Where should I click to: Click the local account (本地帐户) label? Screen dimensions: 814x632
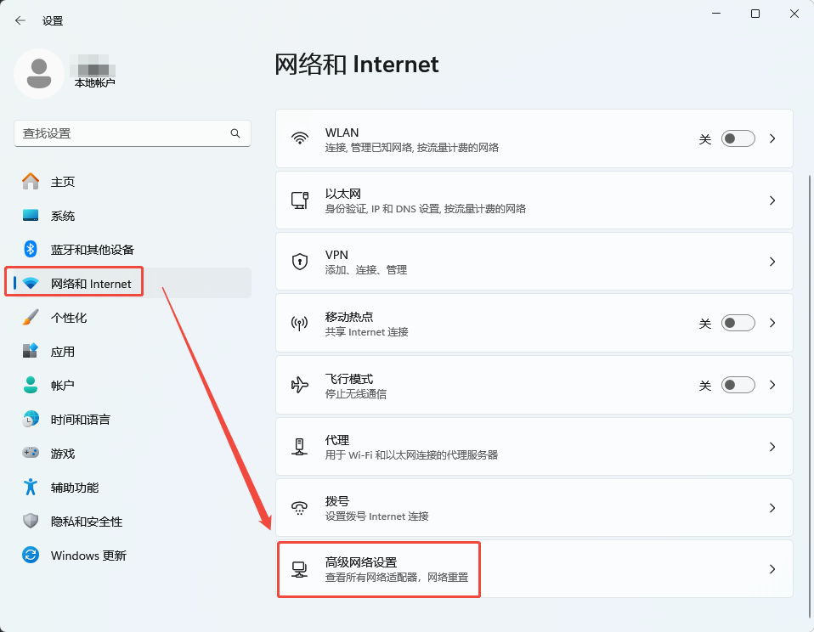[94, 83]
